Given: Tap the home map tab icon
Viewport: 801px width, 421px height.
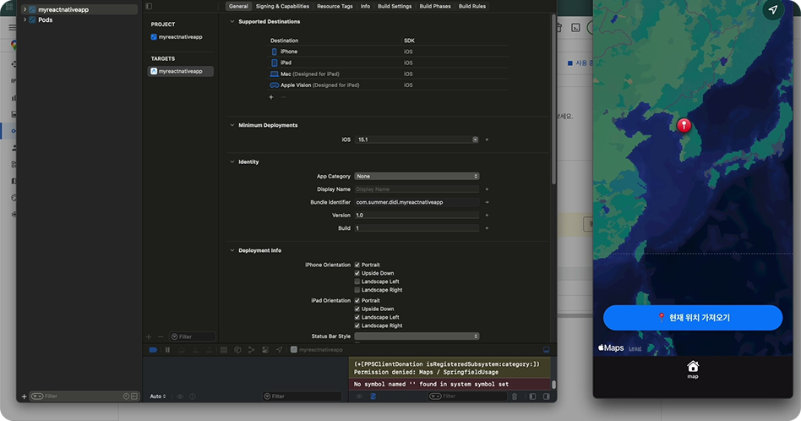Looking at the screenshot, I should click(x=693, y=366).
